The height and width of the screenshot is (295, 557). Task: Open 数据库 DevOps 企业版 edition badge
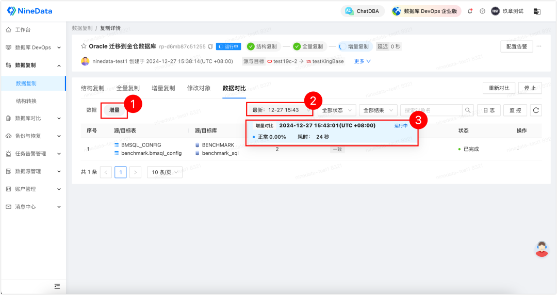click(x=425, y=11)
